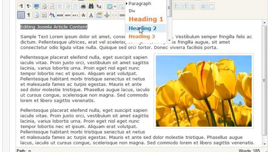Viewport: 271px width, 152px height.
Task: Open the find and replace tool
Action: (x=99, y=6)
